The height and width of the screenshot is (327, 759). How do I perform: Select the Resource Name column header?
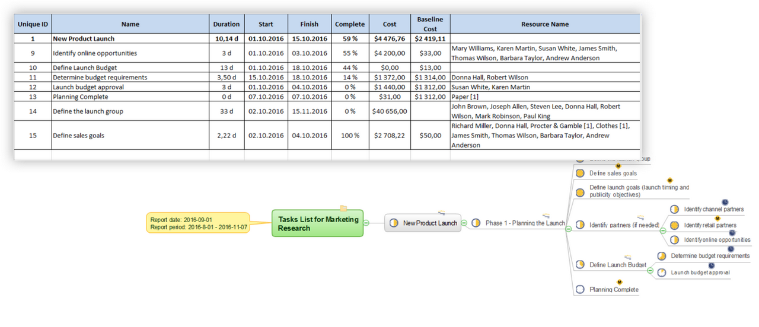click(545, 24)
